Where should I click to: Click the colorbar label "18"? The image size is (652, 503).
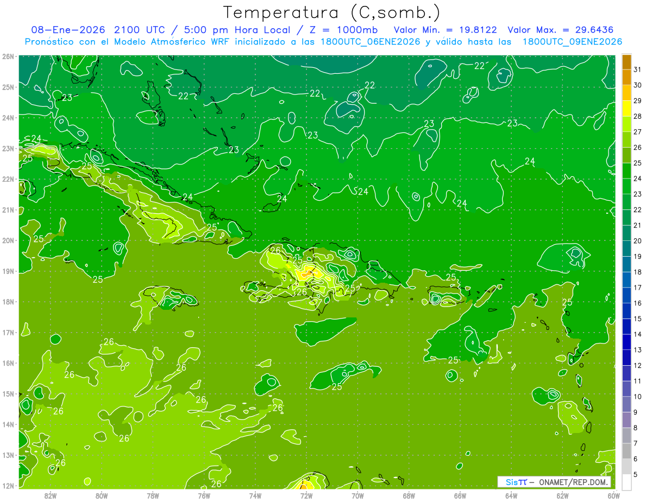coord(638,272)
